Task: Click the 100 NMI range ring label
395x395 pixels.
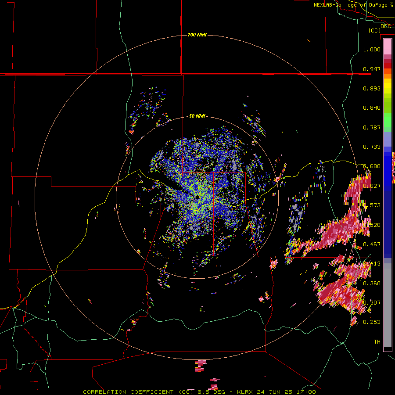Action: 197,35
